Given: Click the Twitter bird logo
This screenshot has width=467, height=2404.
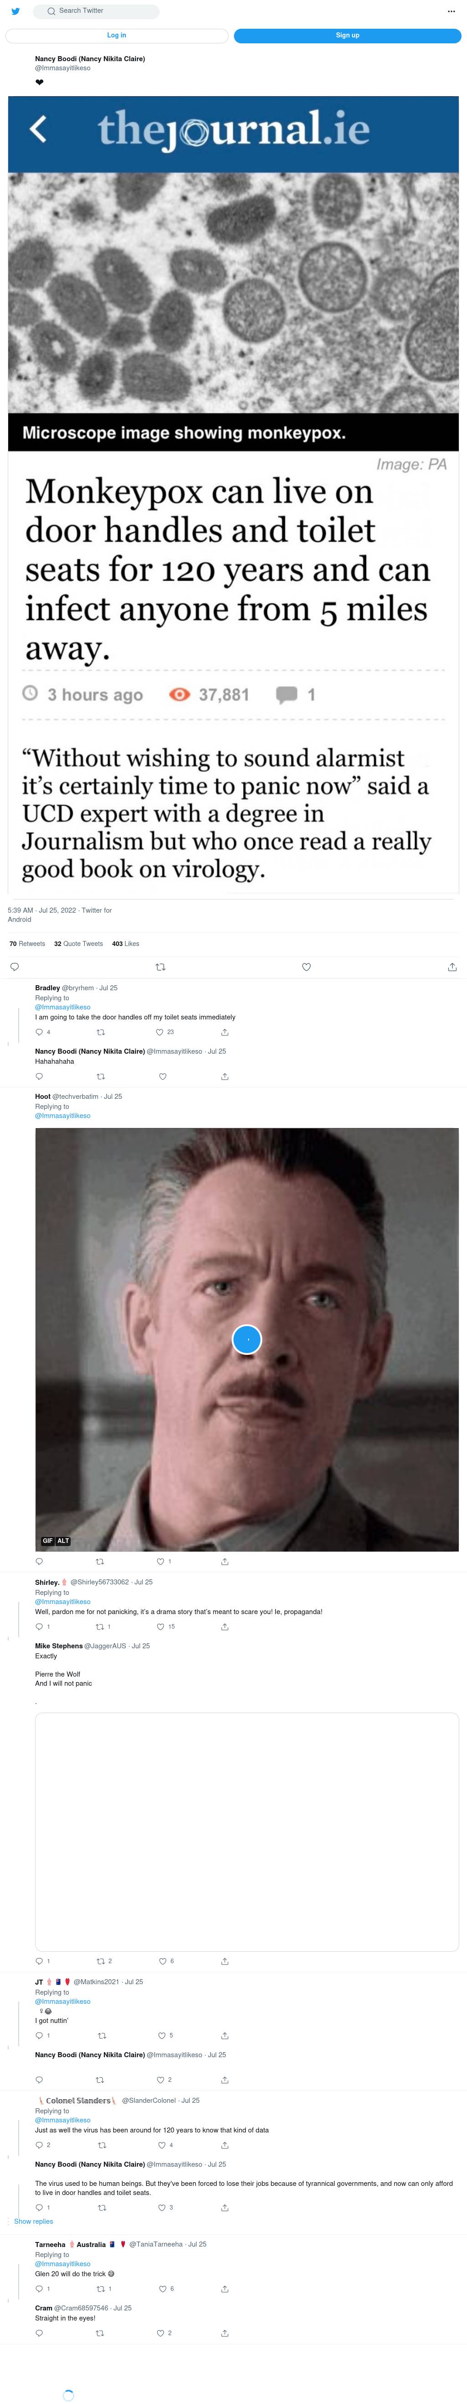Looking at the screenshot, I should coord(15,11).
